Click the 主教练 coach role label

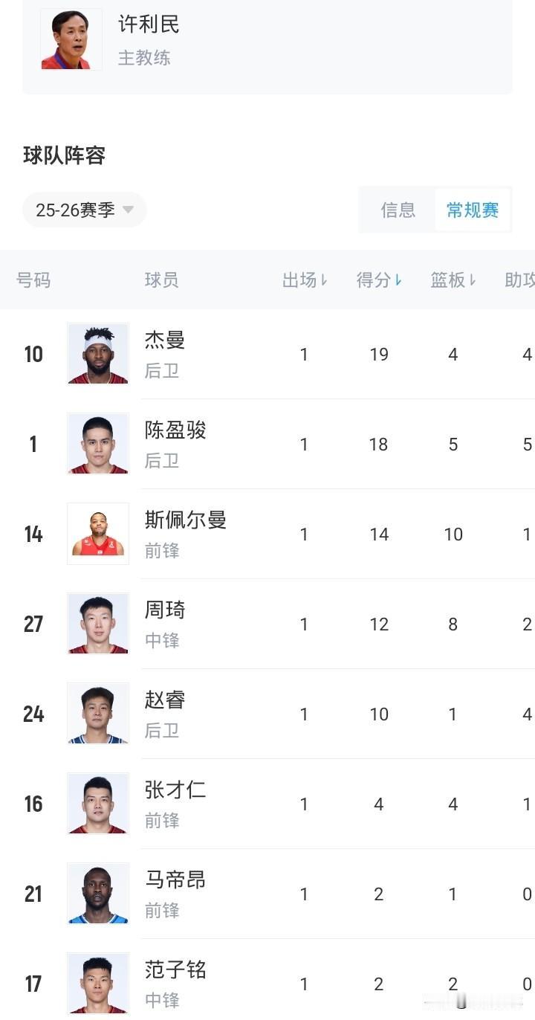pyautogui.click(x=145, y=57)
